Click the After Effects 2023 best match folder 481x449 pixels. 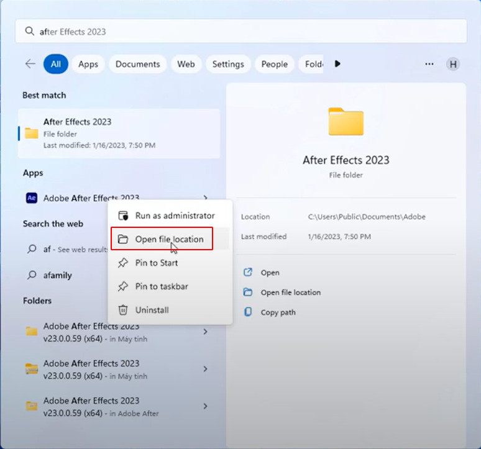(x=119, y=133)
